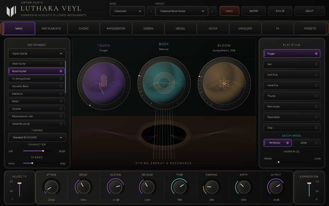
Task: Click the Damping knob
Action: pos(212,187)
